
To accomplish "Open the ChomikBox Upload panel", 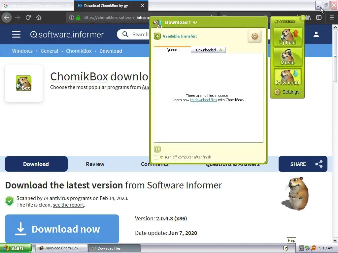I will pos(287,37).
